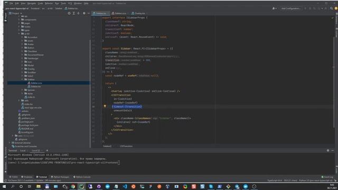Image resolution: width=338 pixels, height=190 pixels.
Task: Click the locate/select opened file icon in Project panel
Action: [69, 13]
